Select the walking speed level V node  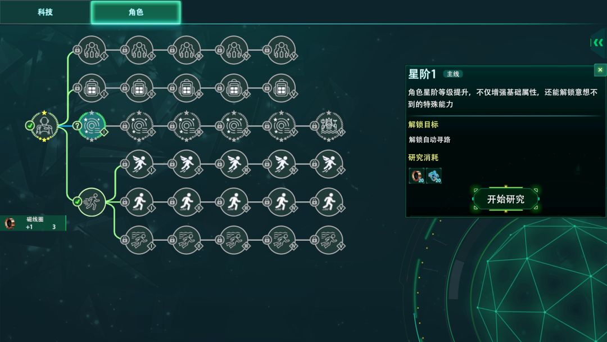tap(329, 202)
